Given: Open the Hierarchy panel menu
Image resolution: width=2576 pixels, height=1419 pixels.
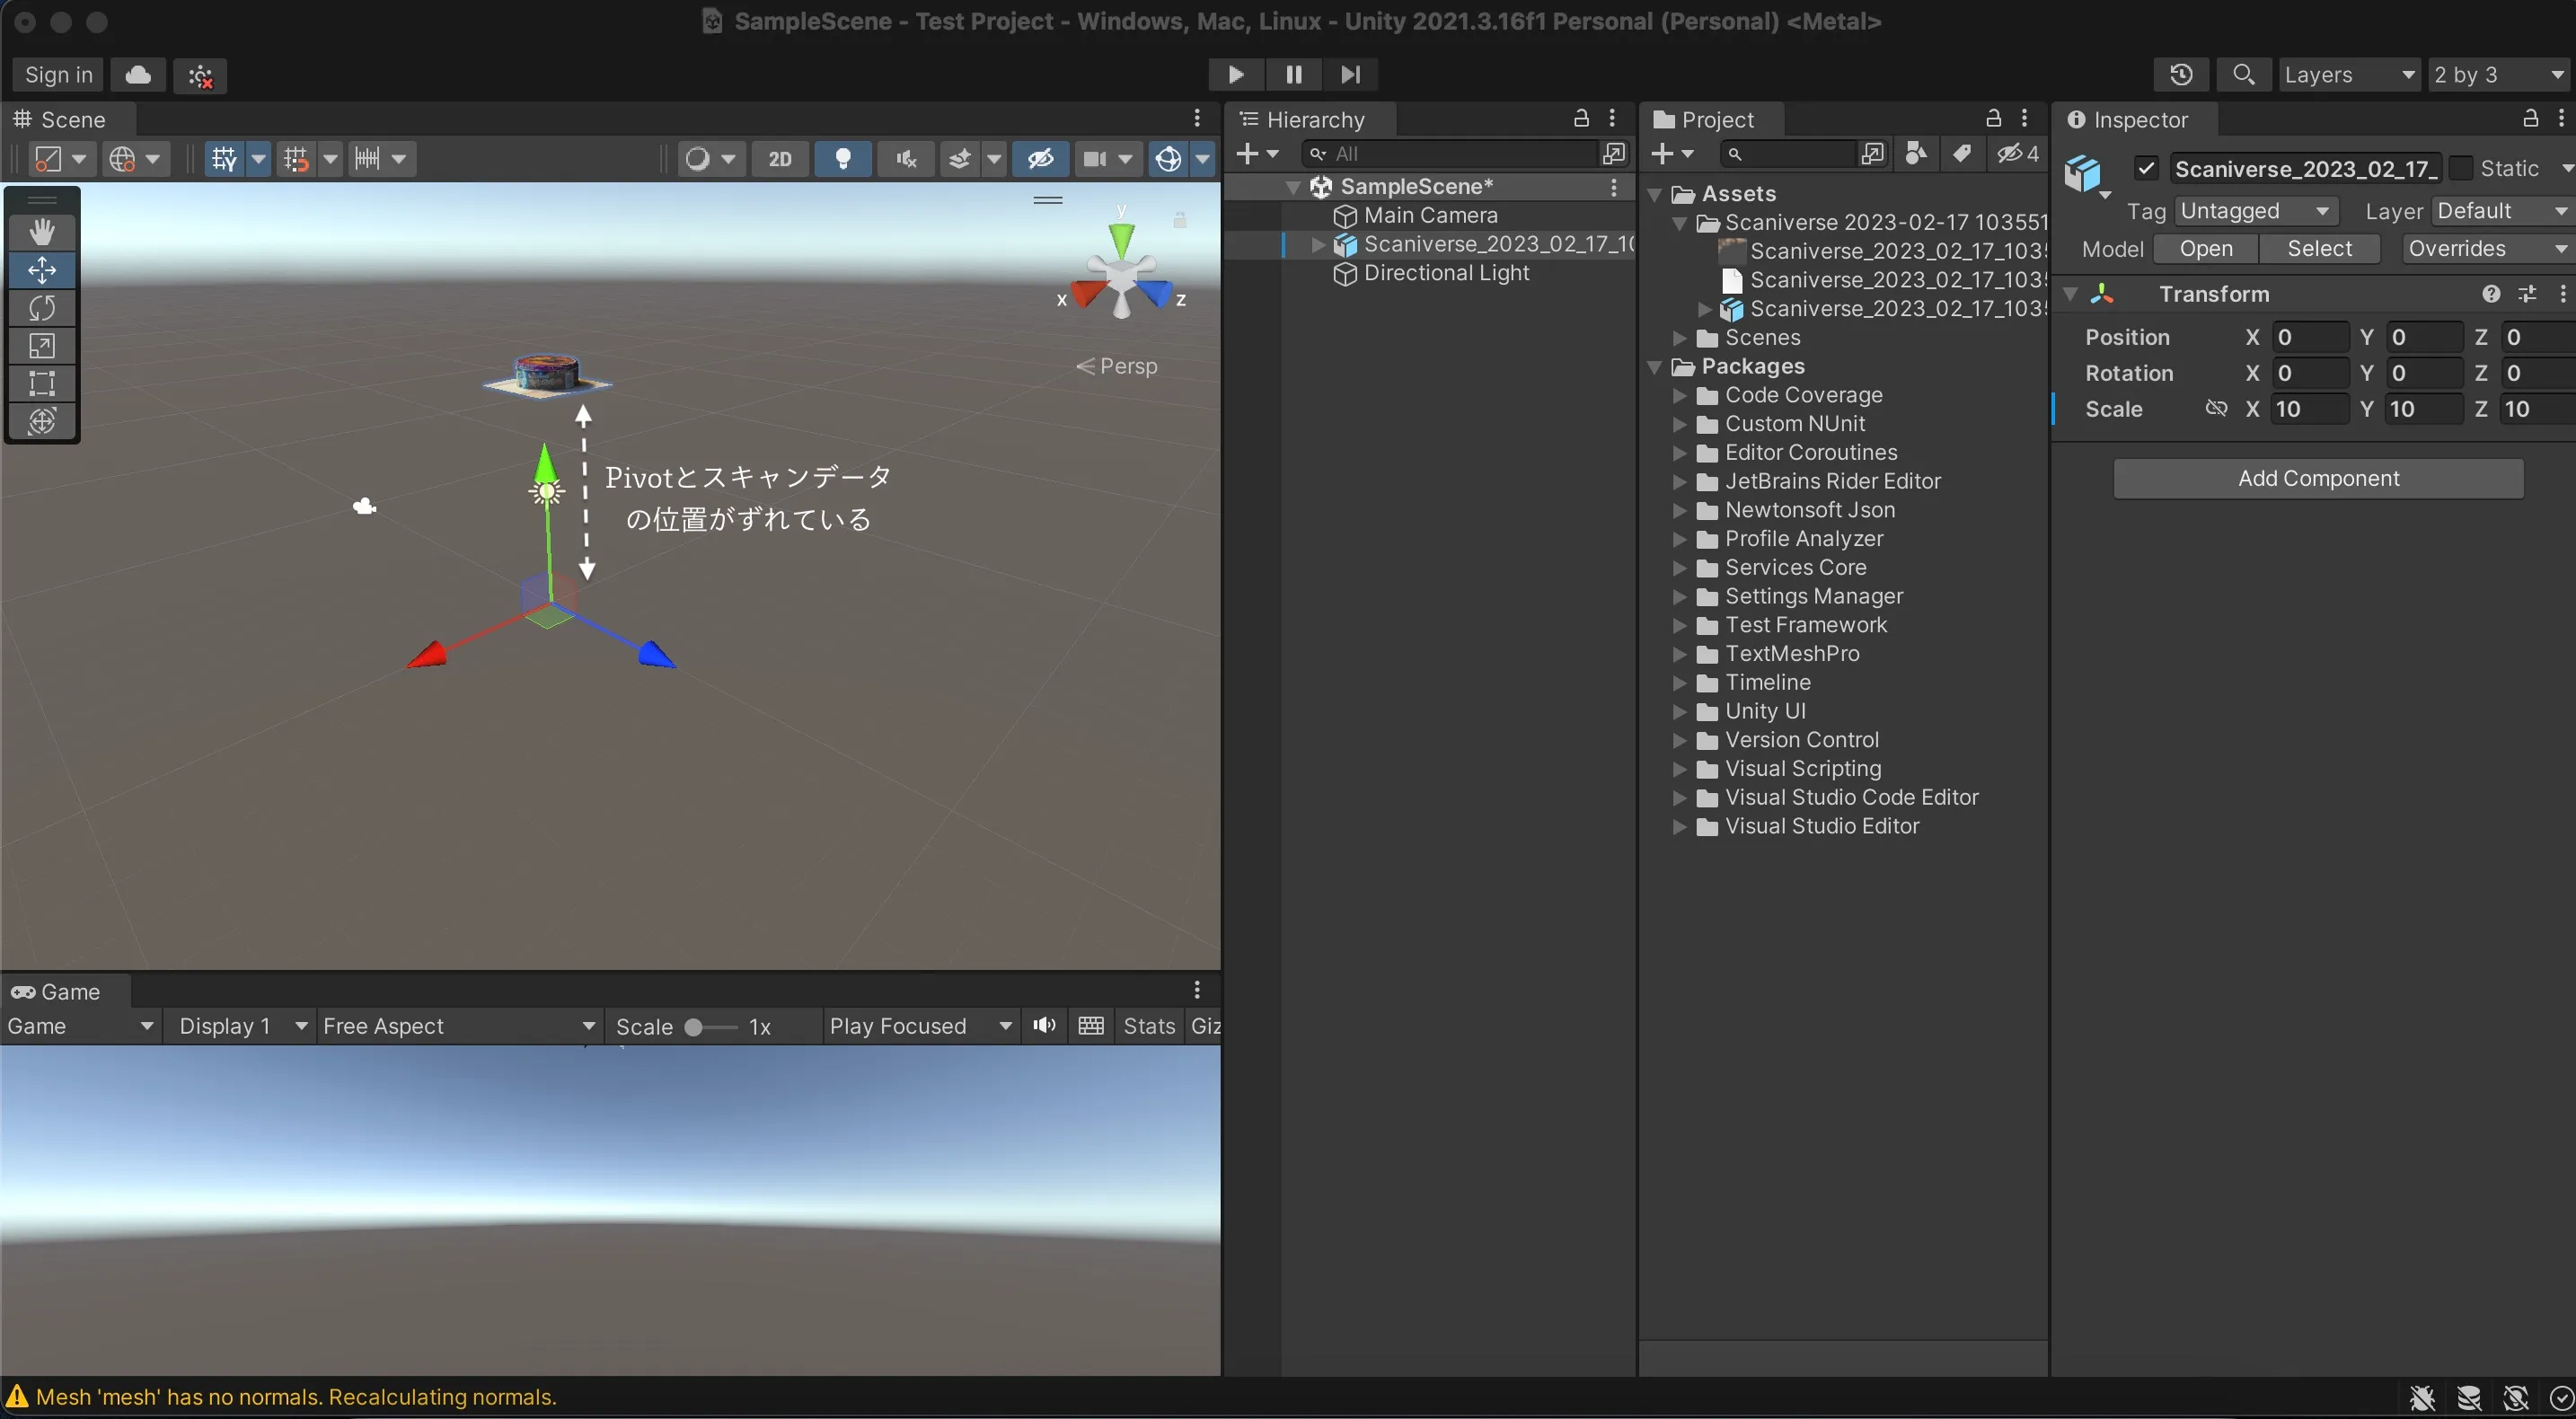Looking at the screenshot, I should click(x=1613, y=119).
